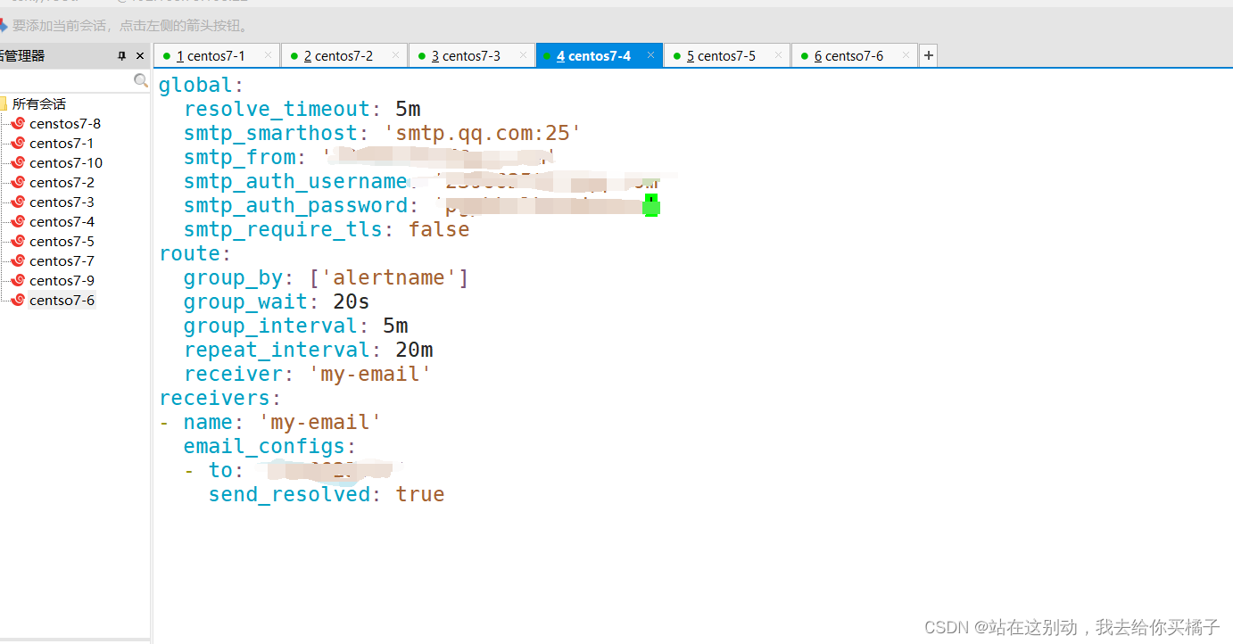
Task: Add a new session tab with plus button
Action: point(929,56)
